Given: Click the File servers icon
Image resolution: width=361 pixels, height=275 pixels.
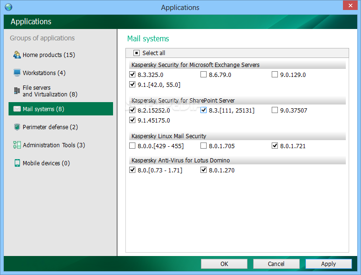Looking at the screenshot, I should [17, 91].
